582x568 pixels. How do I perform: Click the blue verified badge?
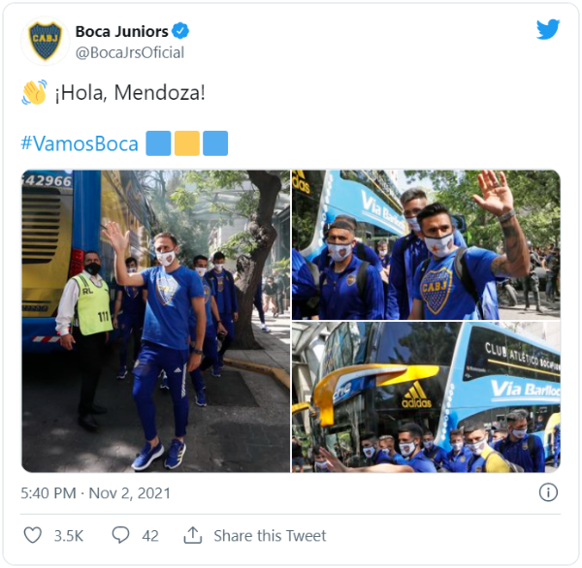[180, 31]
